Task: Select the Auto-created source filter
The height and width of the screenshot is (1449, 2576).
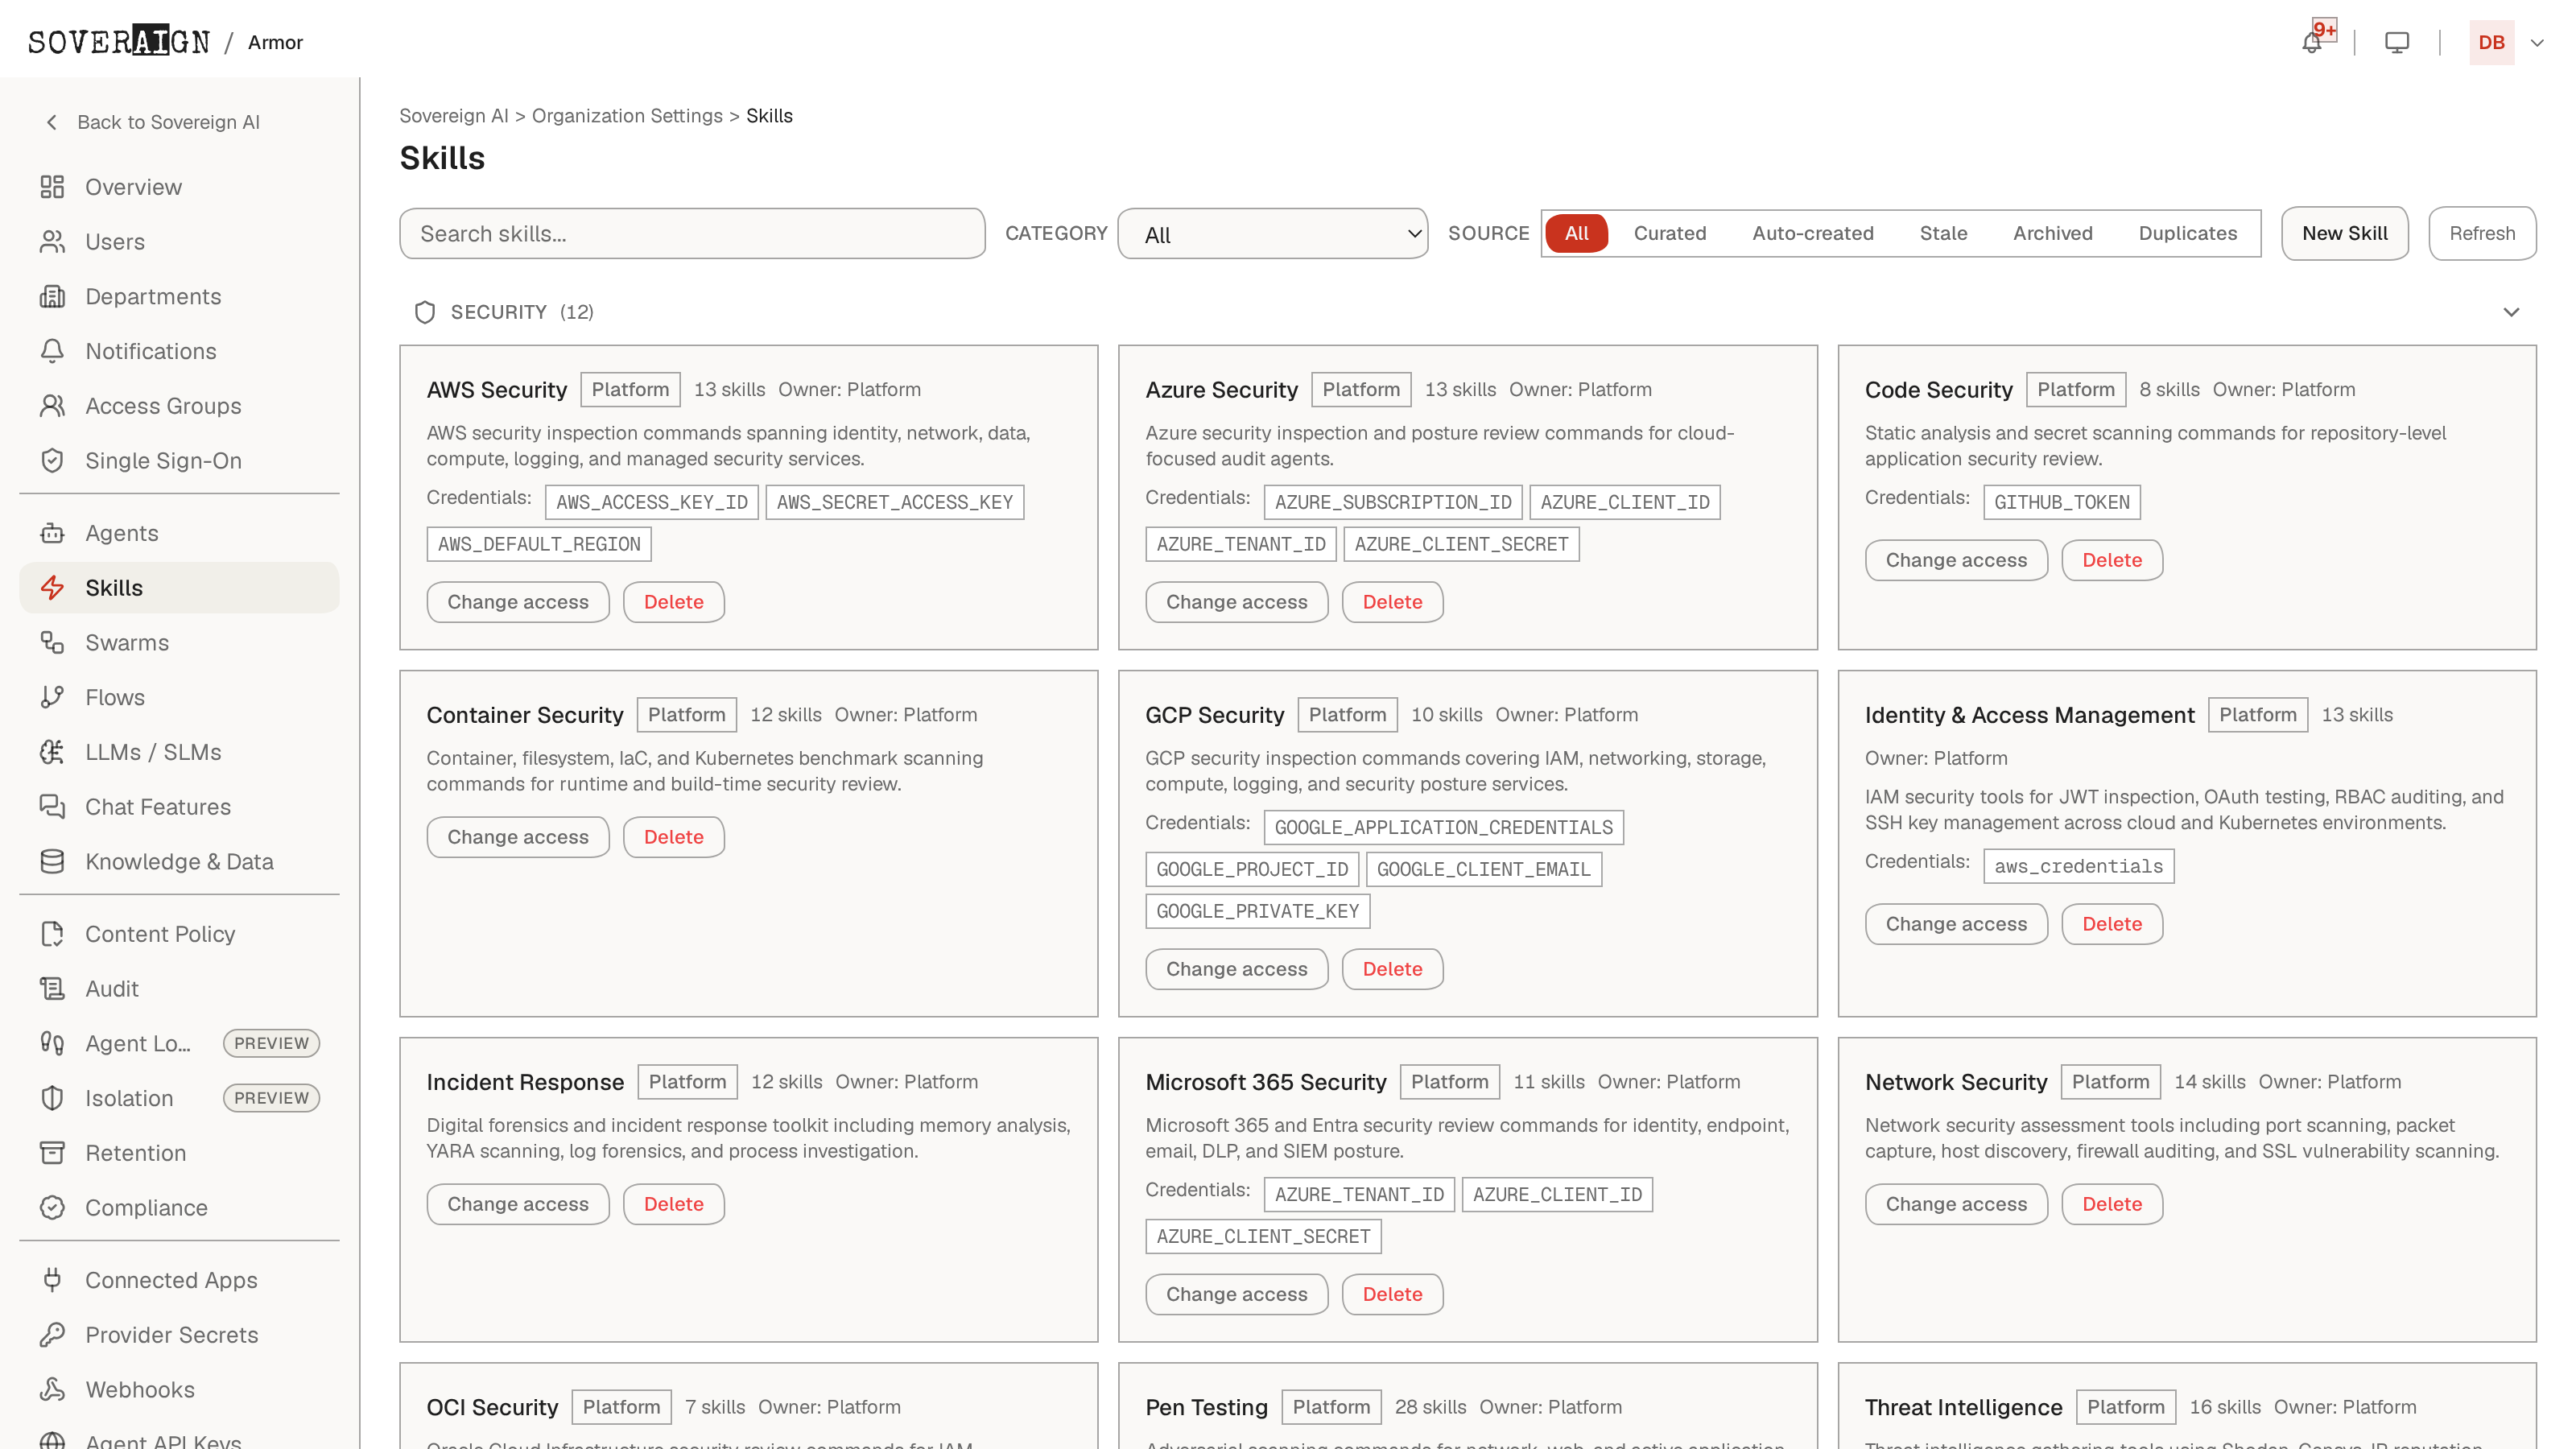Action: [1812, 233]
